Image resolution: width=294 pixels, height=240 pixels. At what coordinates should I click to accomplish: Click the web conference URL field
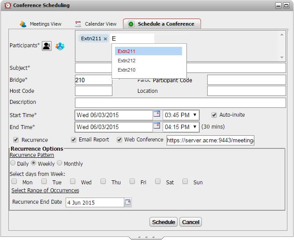click(x=210, y=140)
